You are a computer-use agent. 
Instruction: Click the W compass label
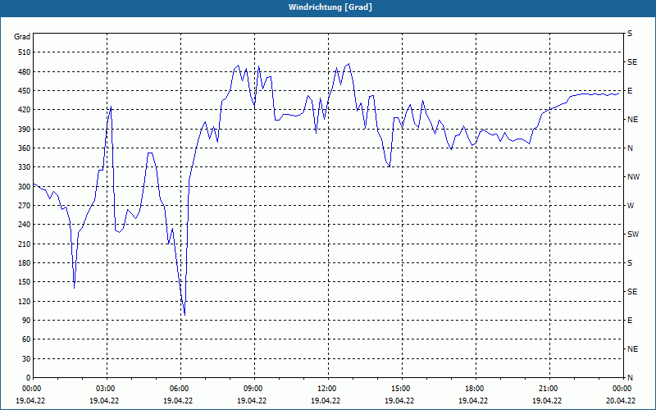click(631, 206)
